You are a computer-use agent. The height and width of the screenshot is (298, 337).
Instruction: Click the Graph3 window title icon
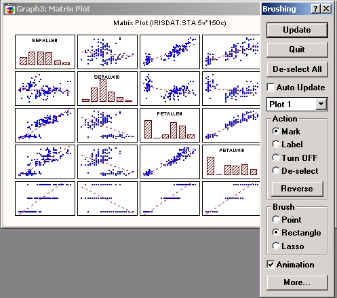[10, 9]
